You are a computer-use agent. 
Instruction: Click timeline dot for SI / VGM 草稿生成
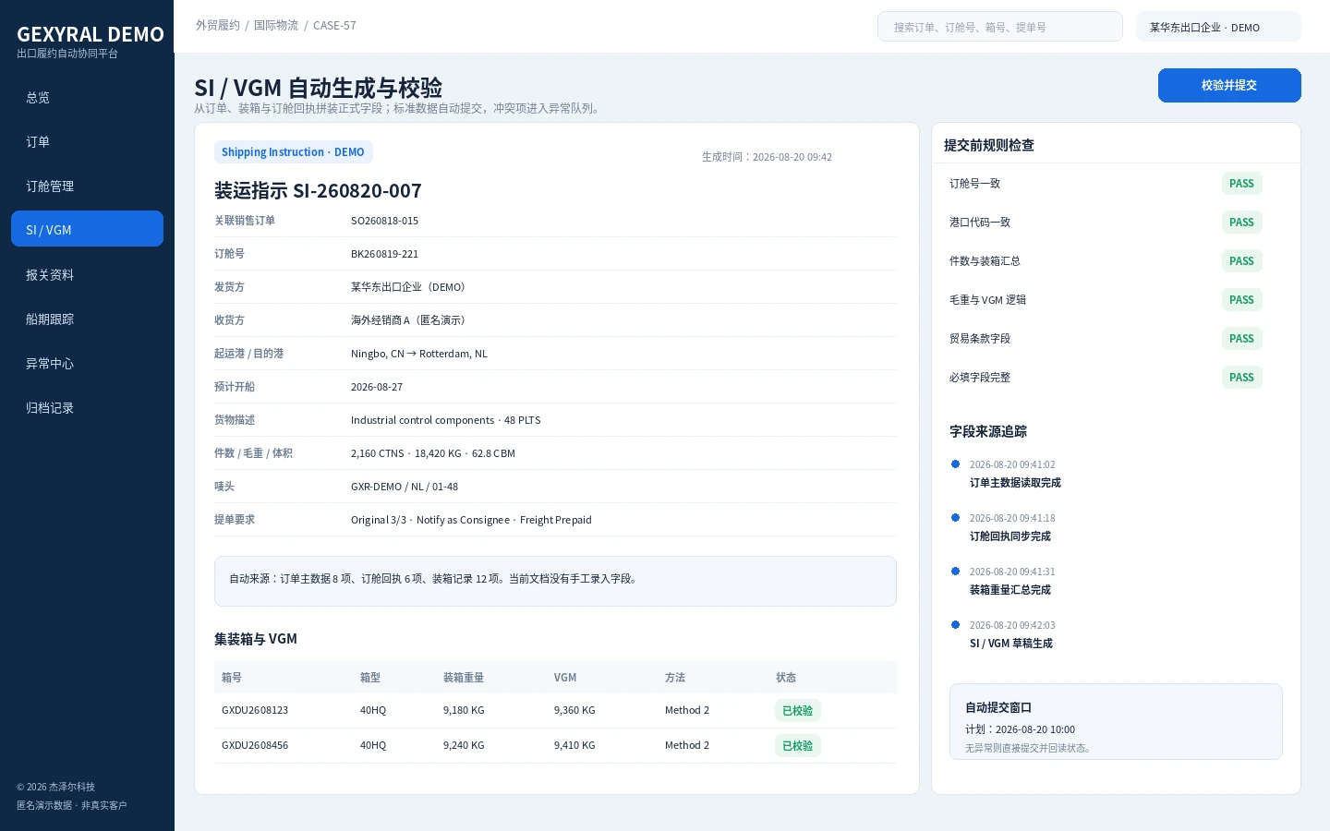point(955,624)
